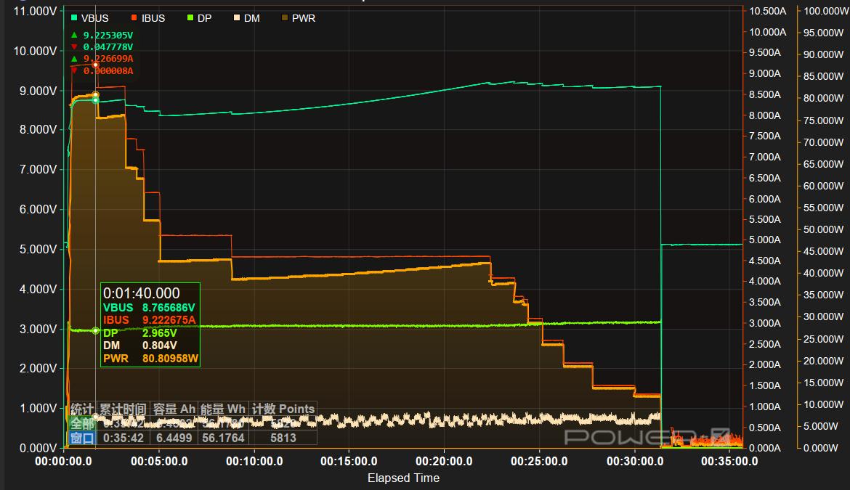Image resolution: width=850 pixels, height=490 pixels.
Task: Click the DP legend color square
Action: 190,18
